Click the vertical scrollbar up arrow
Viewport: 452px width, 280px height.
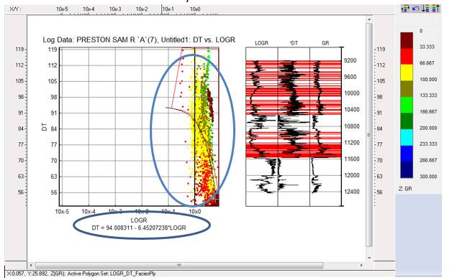(x=369, y=19)
